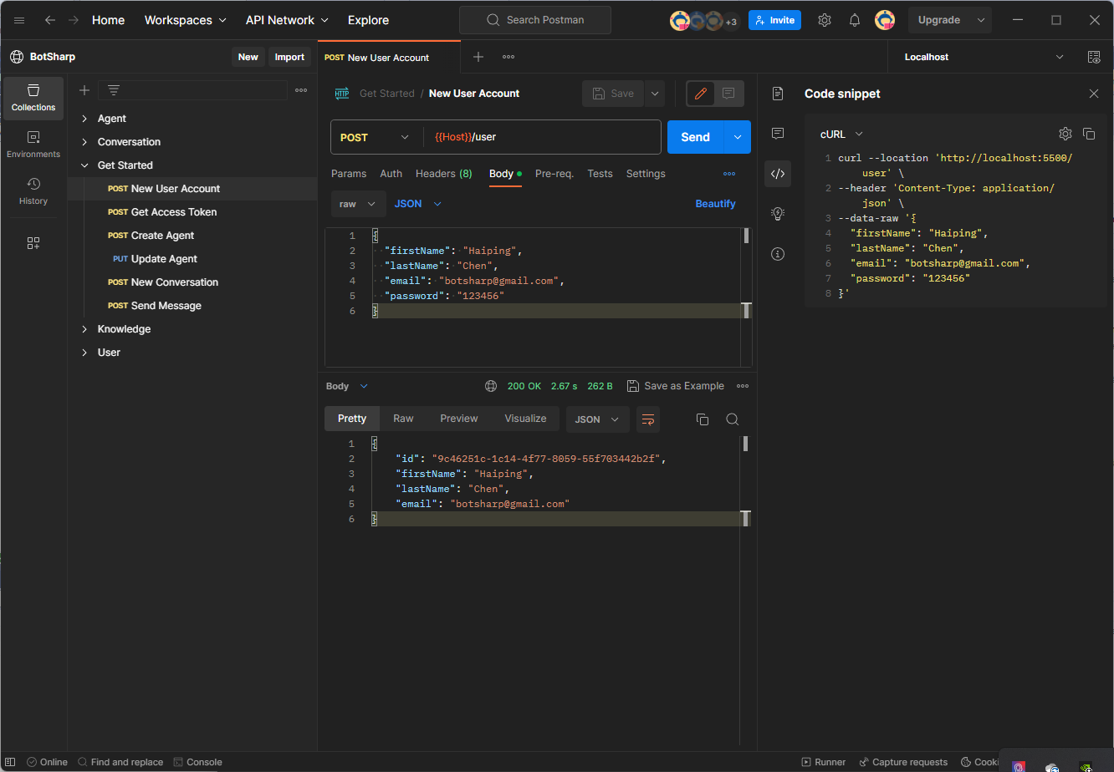Send the request
1114x772 pixels.
coord(695,137)
